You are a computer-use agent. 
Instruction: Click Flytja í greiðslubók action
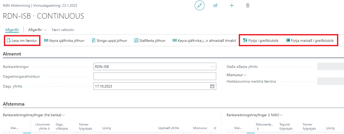261,41
